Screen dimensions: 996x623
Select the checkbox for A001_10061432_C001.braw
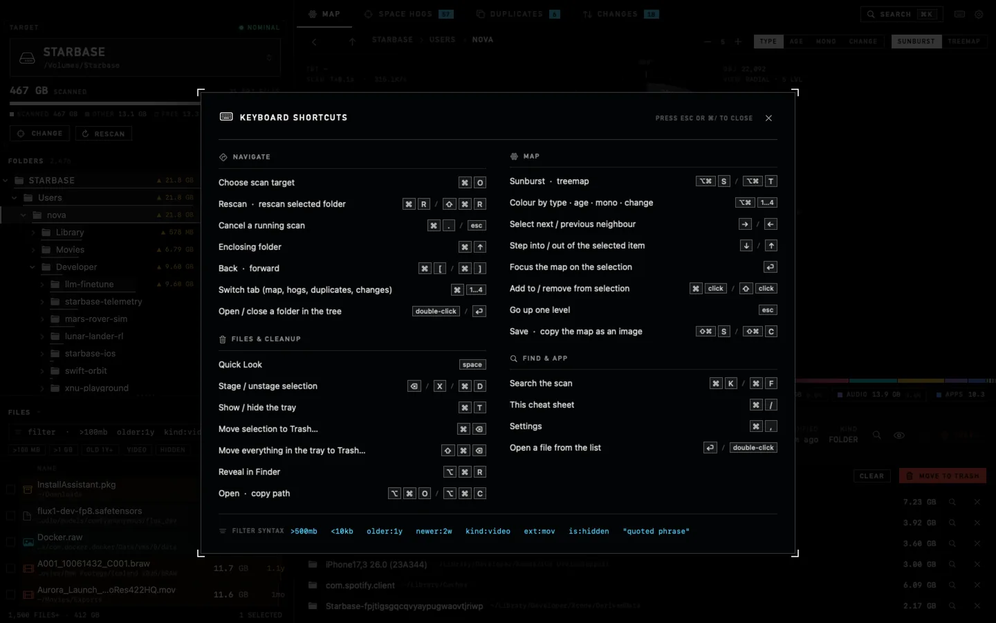tap(10, 568)
